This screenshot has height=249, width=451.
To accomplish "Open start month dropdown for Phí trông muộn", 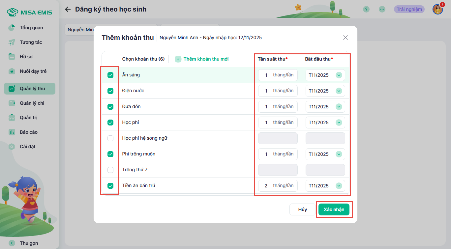I will (339, 154).
